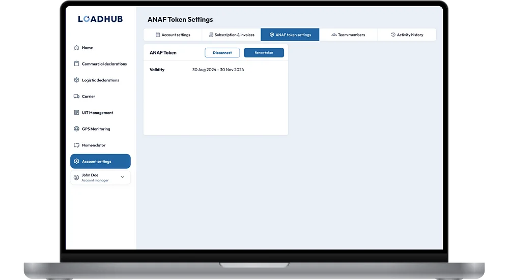Open Nomenclator from the sidebar
This screenshot has width=509, height=280.
100,145
